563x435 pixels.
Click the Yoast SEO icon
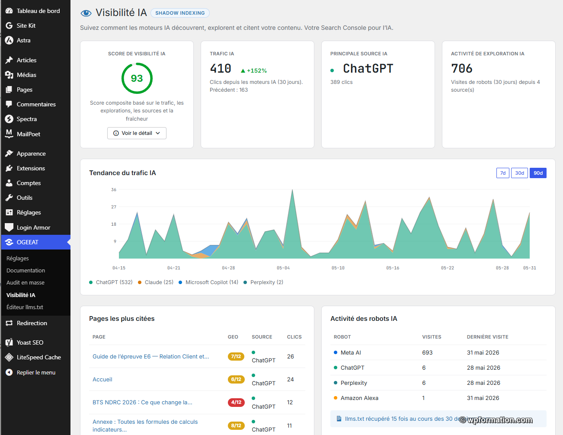tap(9, 342)
